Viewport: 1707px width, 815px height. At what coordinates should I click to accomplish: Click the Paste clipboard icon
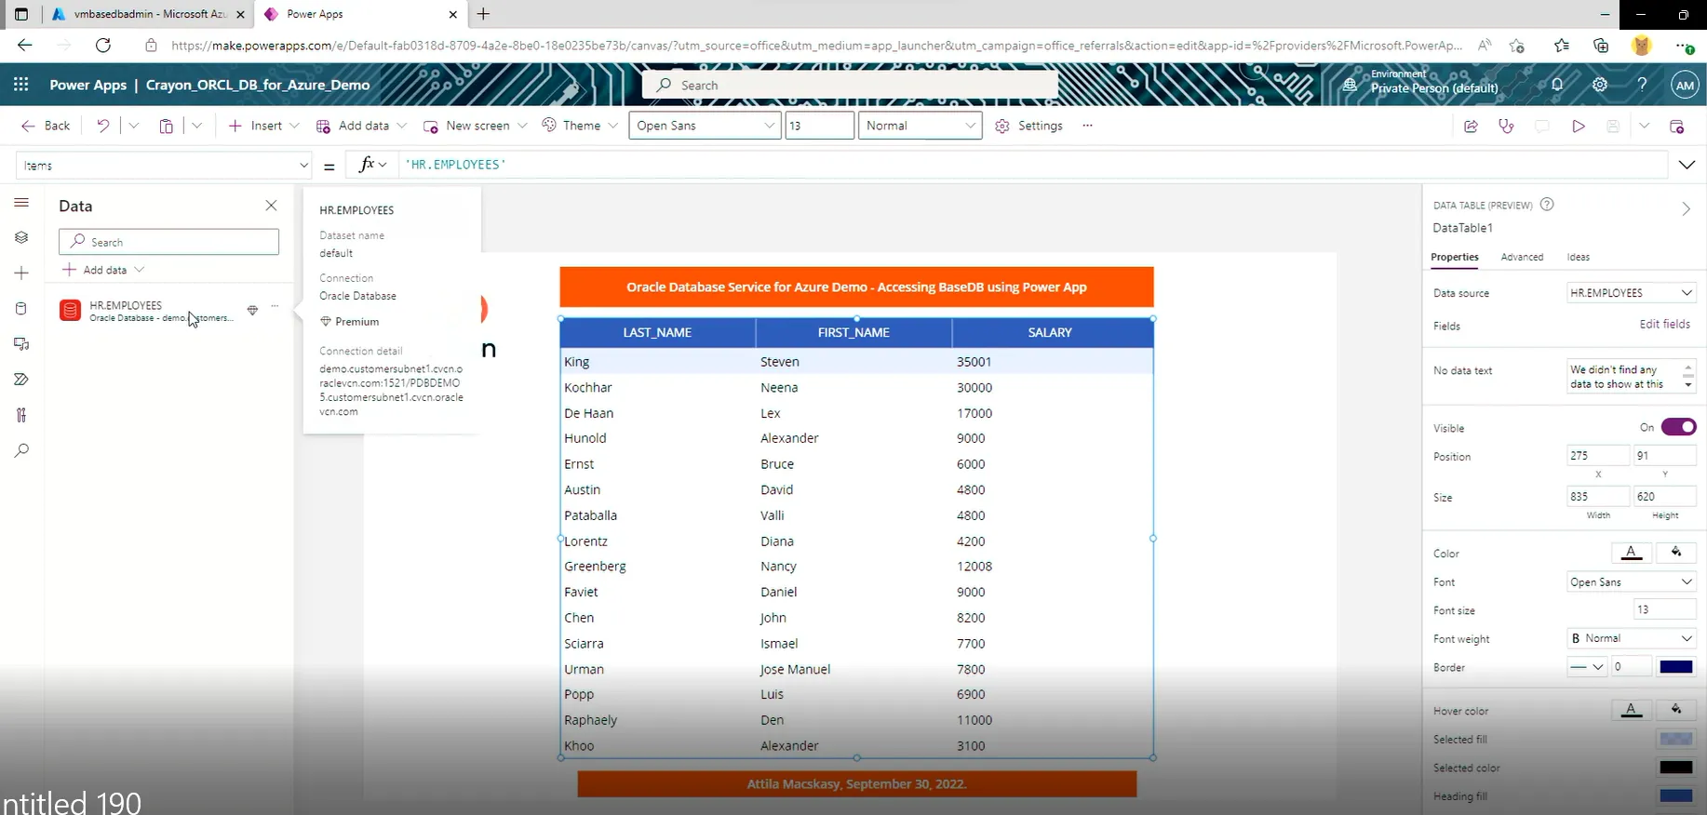coord(166,126)
